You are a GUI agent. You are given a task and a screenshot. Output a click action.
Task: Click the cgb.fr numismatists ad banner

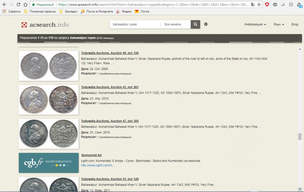pos(49,163)
